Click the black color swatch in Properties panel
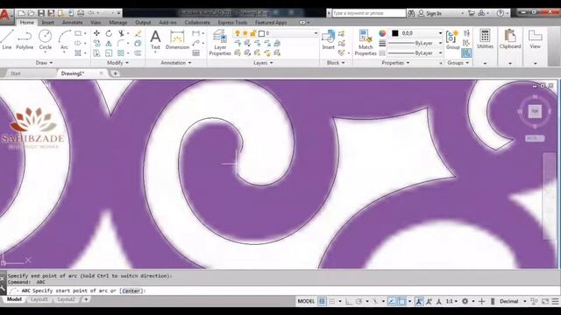Viewport: 561px width, 315px height. (x=395, y=33)
